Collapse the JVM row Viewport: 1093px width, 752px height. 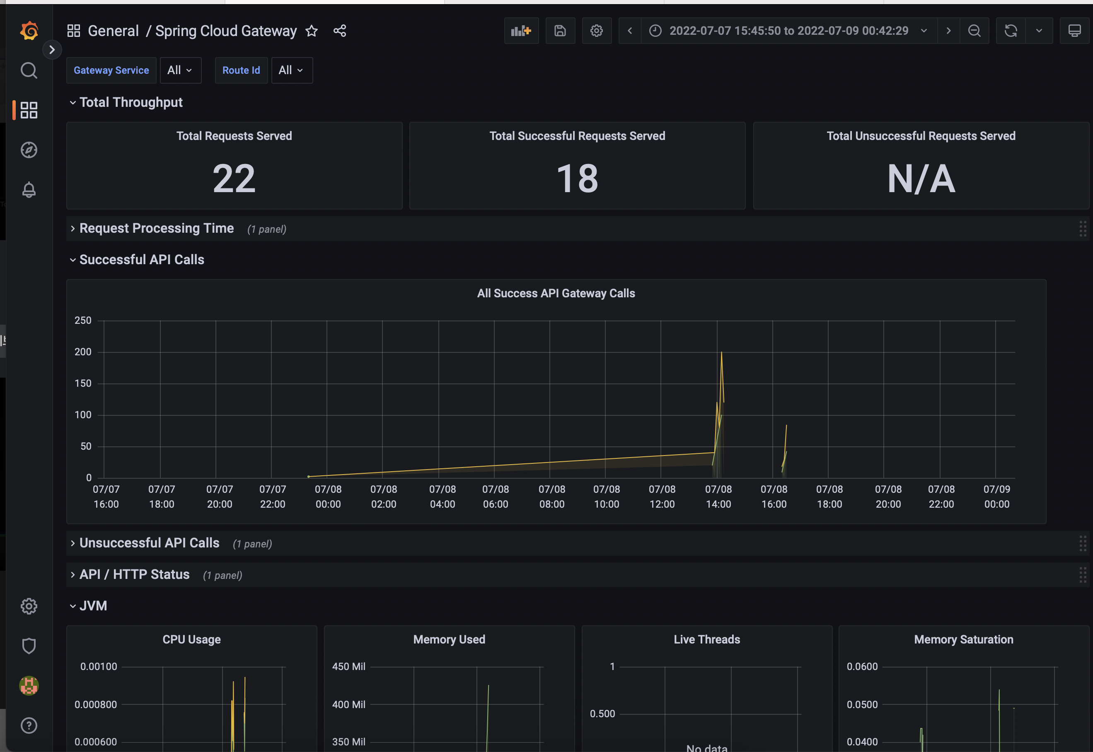(x=92, y=606)
